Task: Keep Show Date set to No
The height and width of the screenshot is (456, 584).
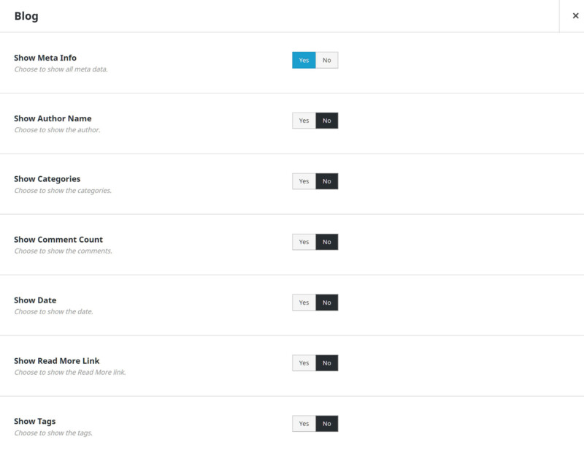Action: 327,303
